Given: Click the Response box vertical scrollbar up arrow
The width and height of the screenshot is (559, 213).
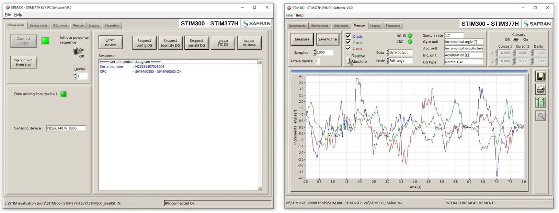Looking at the screenshot, I should coord(260,61).
